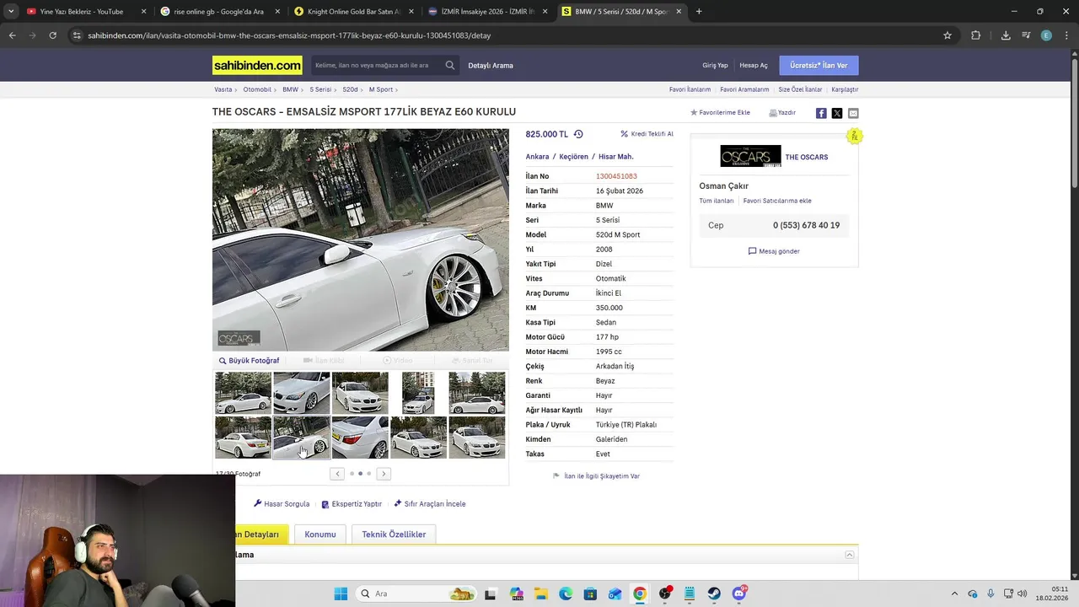
Task: Click Mesaj gönder message icon link
Action: (774, 251)
